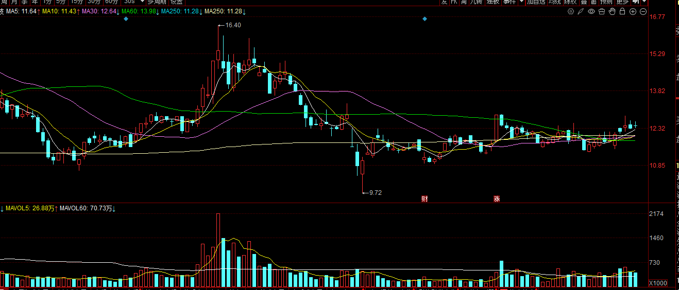Open the 除权 ex-rights option
679x290 pixels.
tap(570, 2)
